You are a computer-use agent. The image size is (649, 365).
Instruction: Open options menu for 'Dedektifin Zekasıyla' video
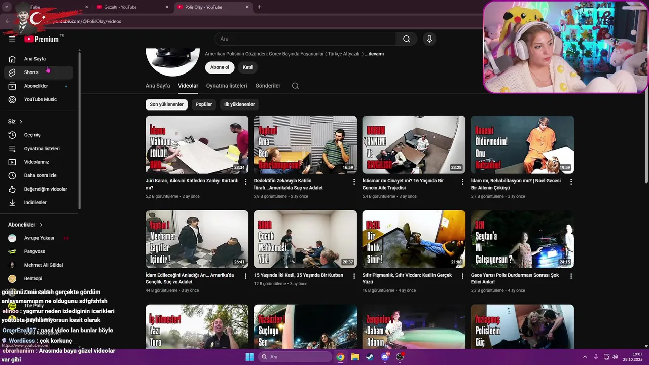[354, 181]
